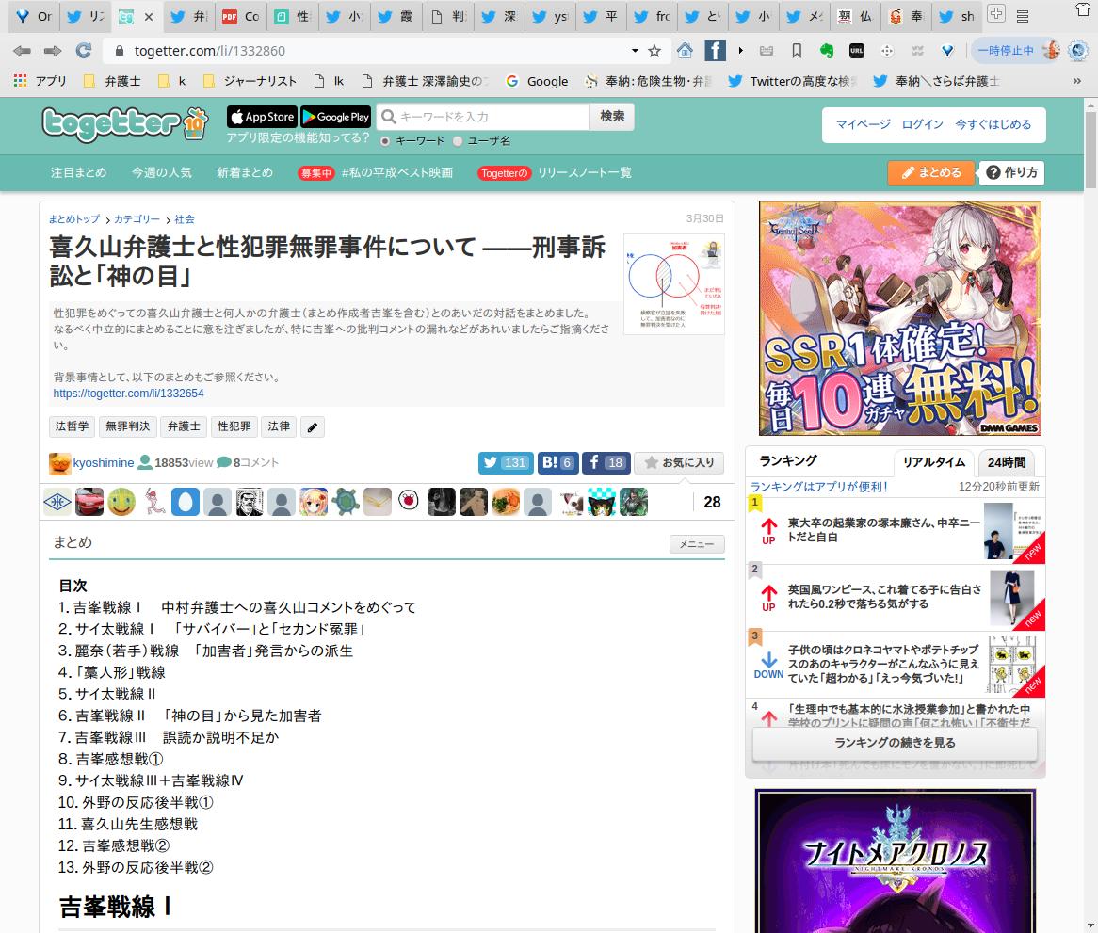
Task: Click kyoshimine's author avatar
Action: coord(59,463)
